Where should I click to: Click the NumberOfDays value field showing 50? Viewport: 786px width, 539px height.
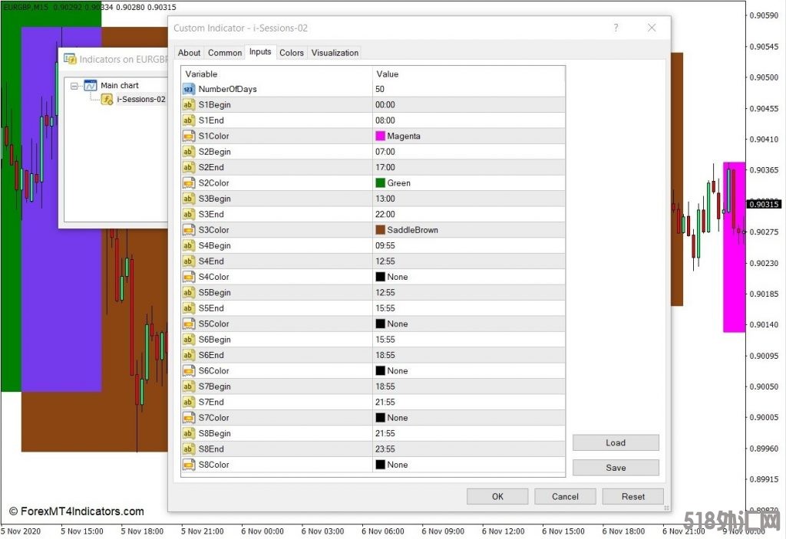click(468, 89)
